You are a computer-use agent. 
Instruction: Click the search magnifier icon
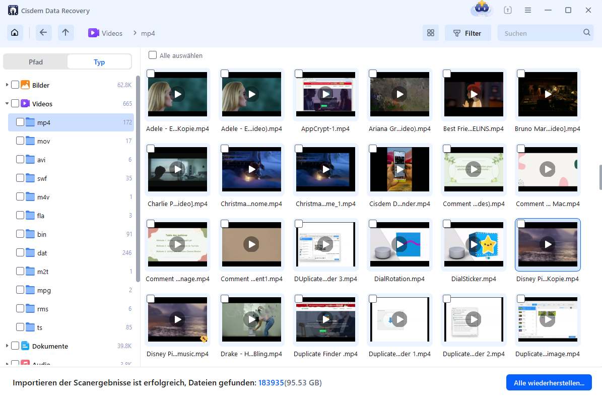click(x=587, y=33)
